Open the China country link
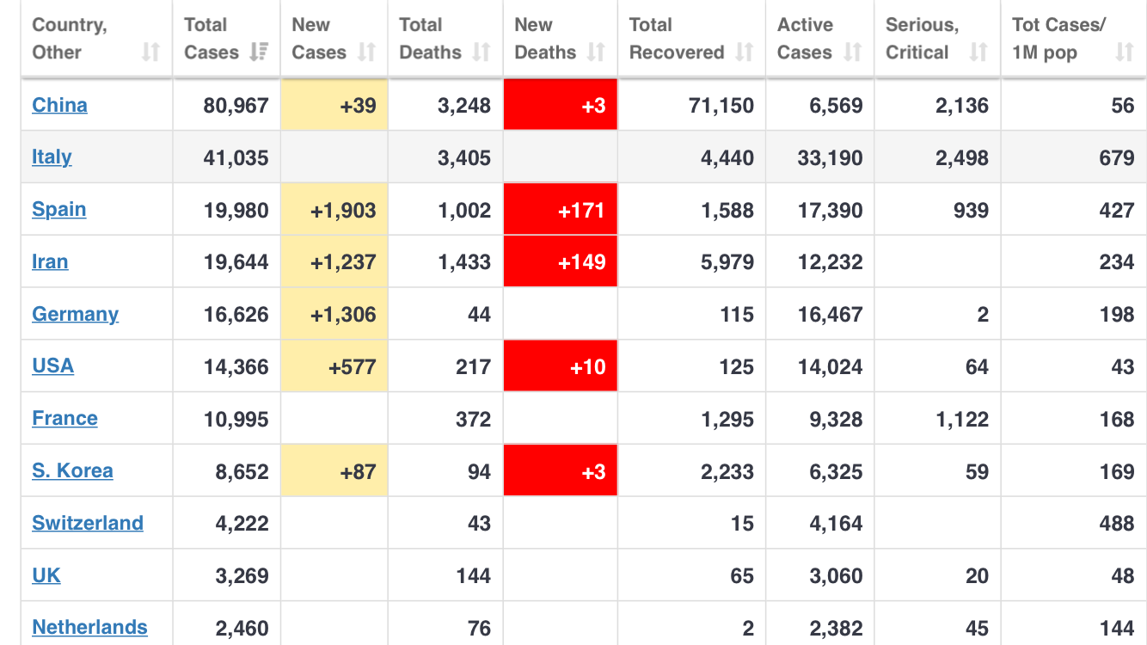 coord(59,105)
